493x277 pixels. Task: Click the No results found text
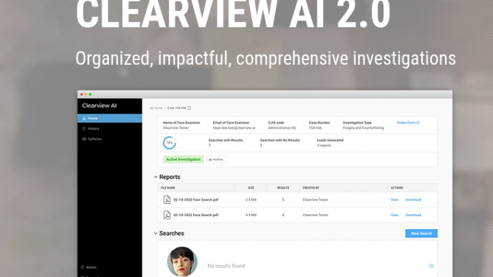click(227, 266)
